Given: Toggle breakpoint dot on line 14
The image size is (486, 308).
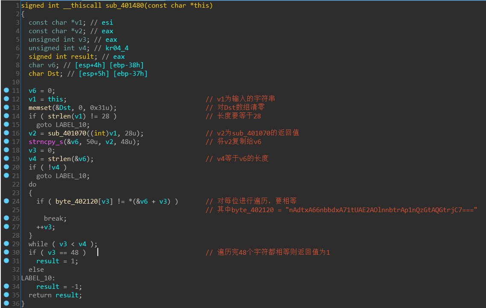Looking at the screenshot, I should tap(6, 115).
